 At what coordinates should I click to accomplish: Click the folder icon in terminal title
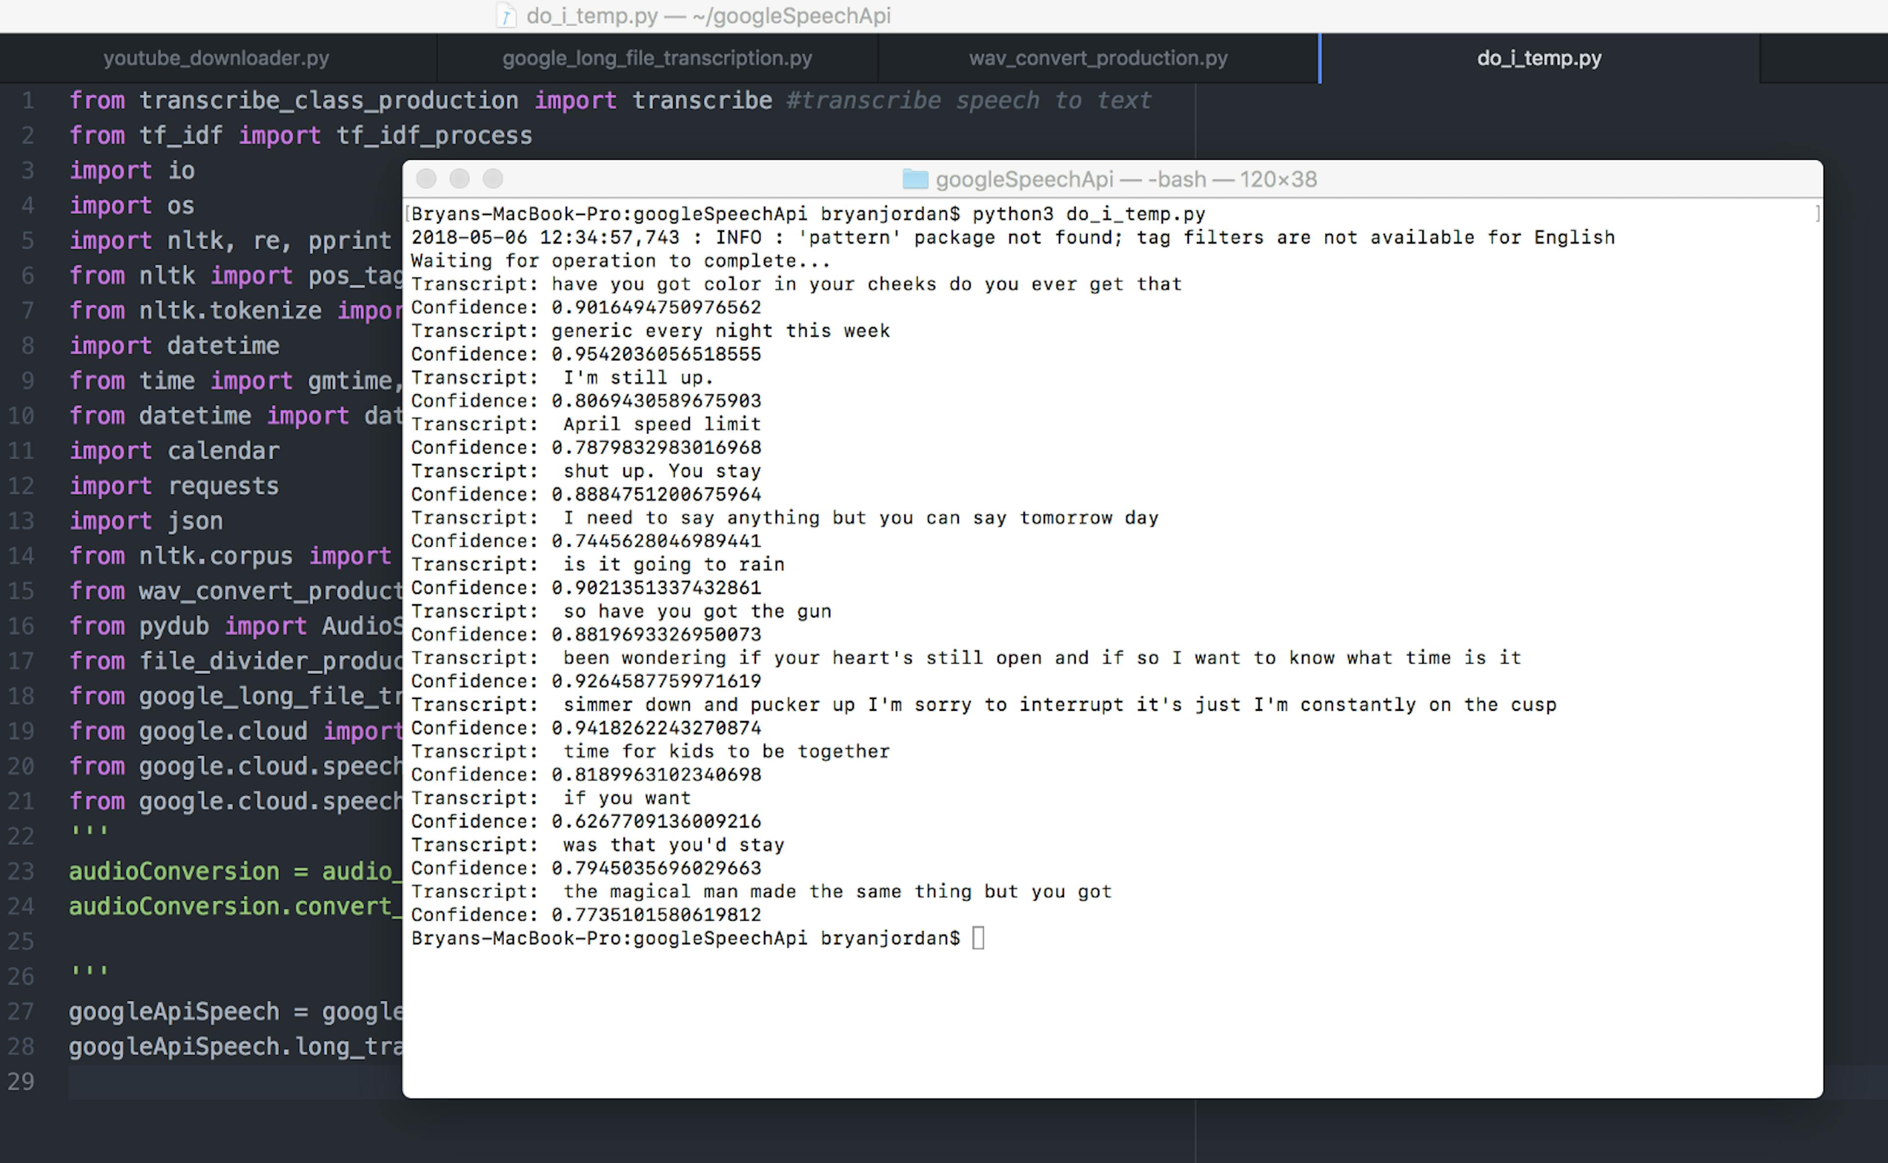coord(915,179)
